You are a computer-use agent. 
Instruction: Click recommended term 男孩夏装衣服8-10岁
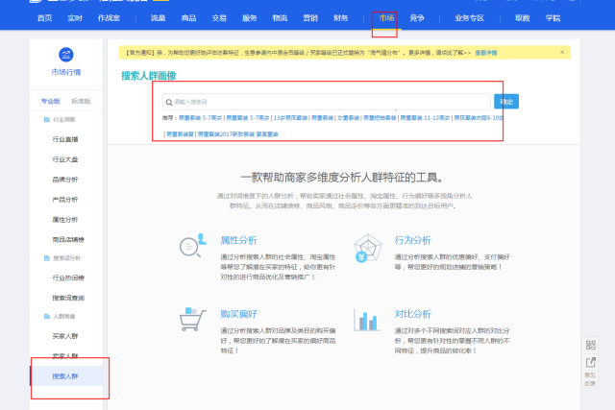[479, 118]
